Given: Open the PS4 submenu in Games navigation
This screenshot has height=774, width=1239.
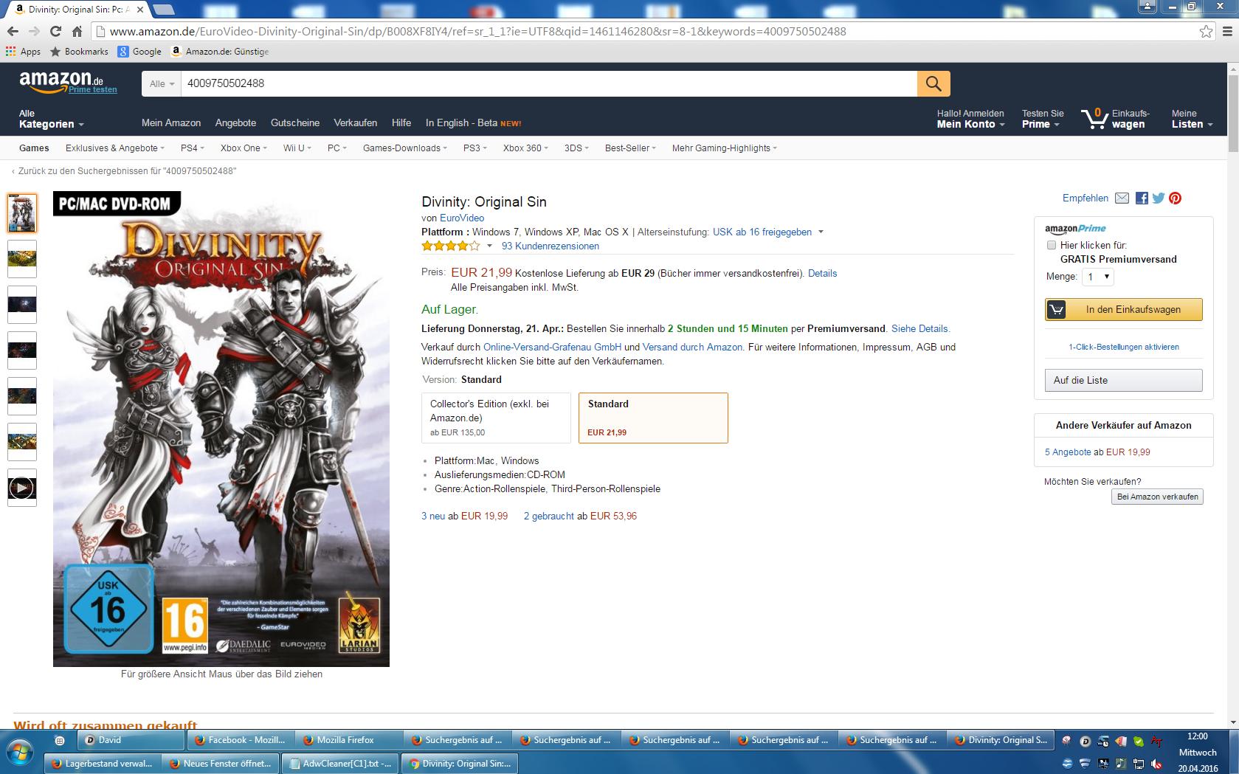Looking at the screenshot, I should tap(192, 148).
